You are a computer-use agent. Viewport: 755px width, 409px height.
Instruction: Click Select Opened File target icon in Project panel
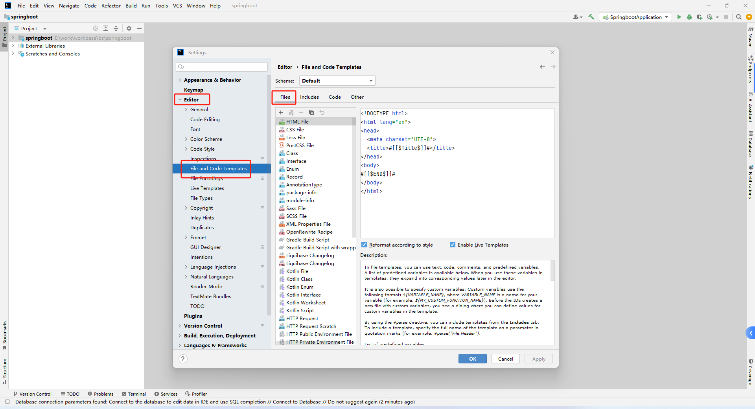96,28
